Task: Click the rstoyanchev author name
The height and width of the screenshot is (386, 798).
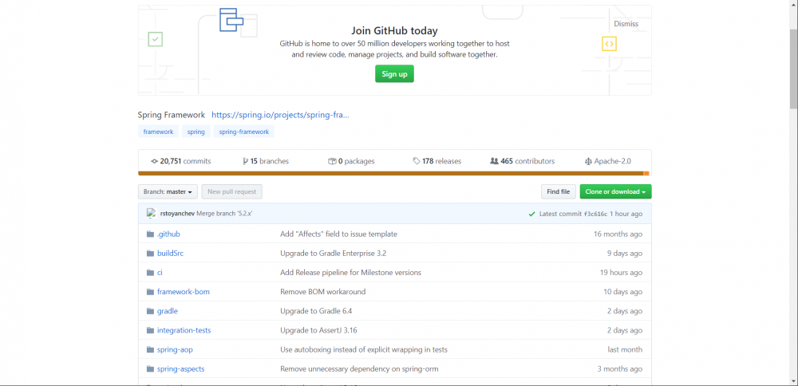Action: (177, 214)
